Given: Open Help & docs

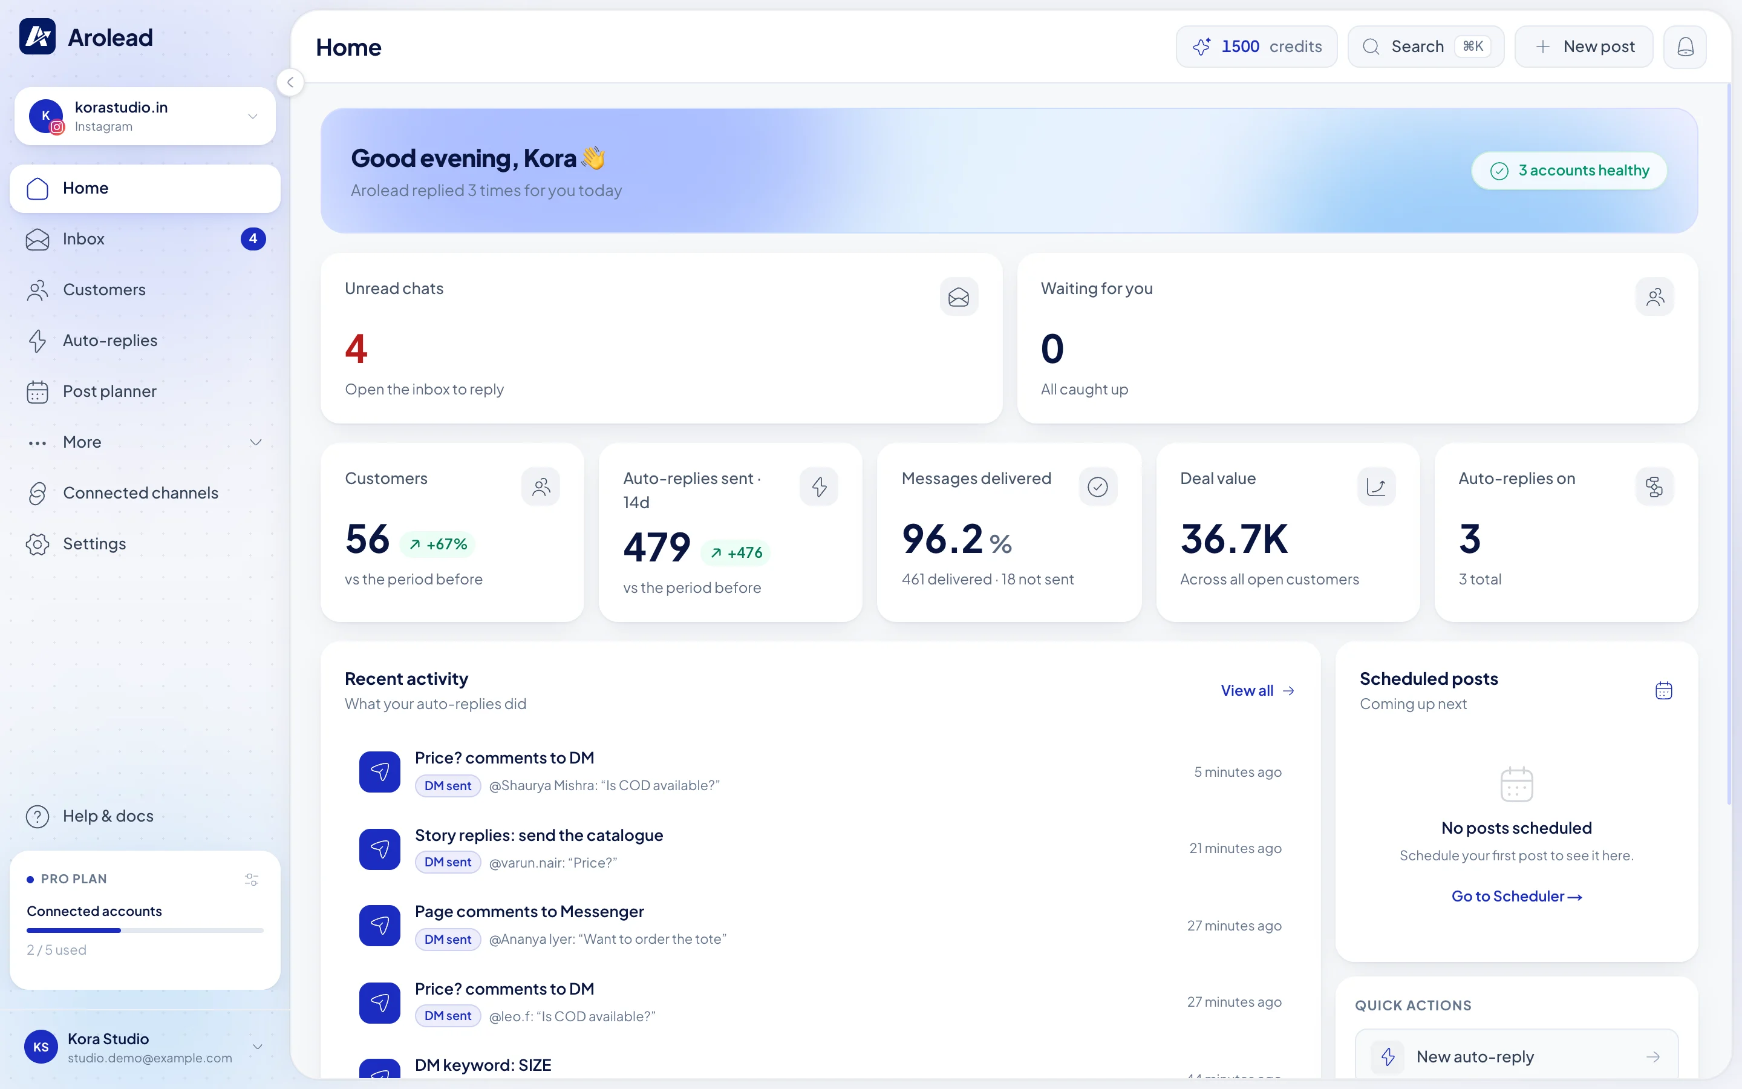Looking at the screenshot, I should tap(145, 816).
